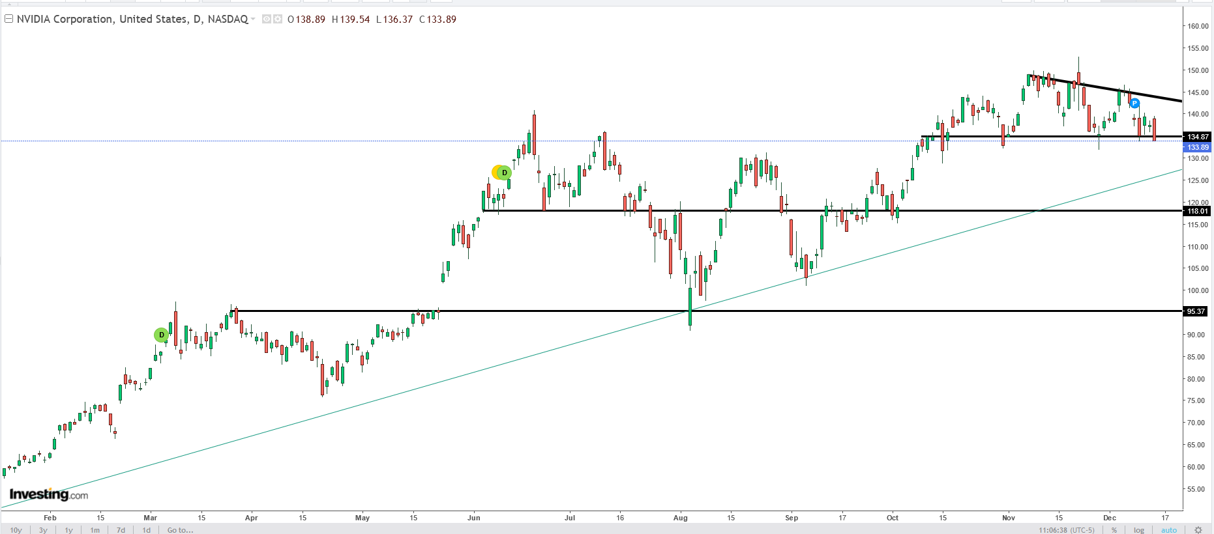Click the green D dividend marker in June
This screenshot has width=1214, height=534.
(x=504, y=173)
